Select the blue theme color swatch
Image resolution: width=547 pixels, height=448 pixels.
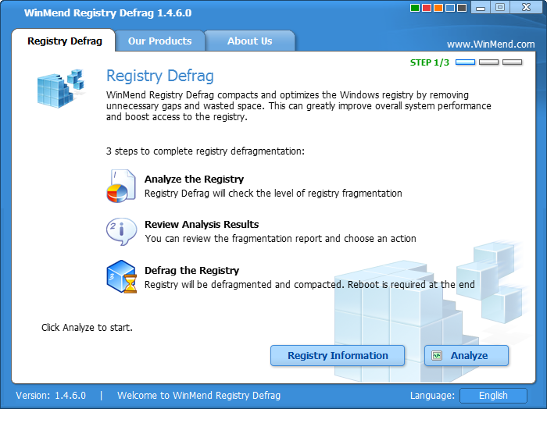click(450, 8)
